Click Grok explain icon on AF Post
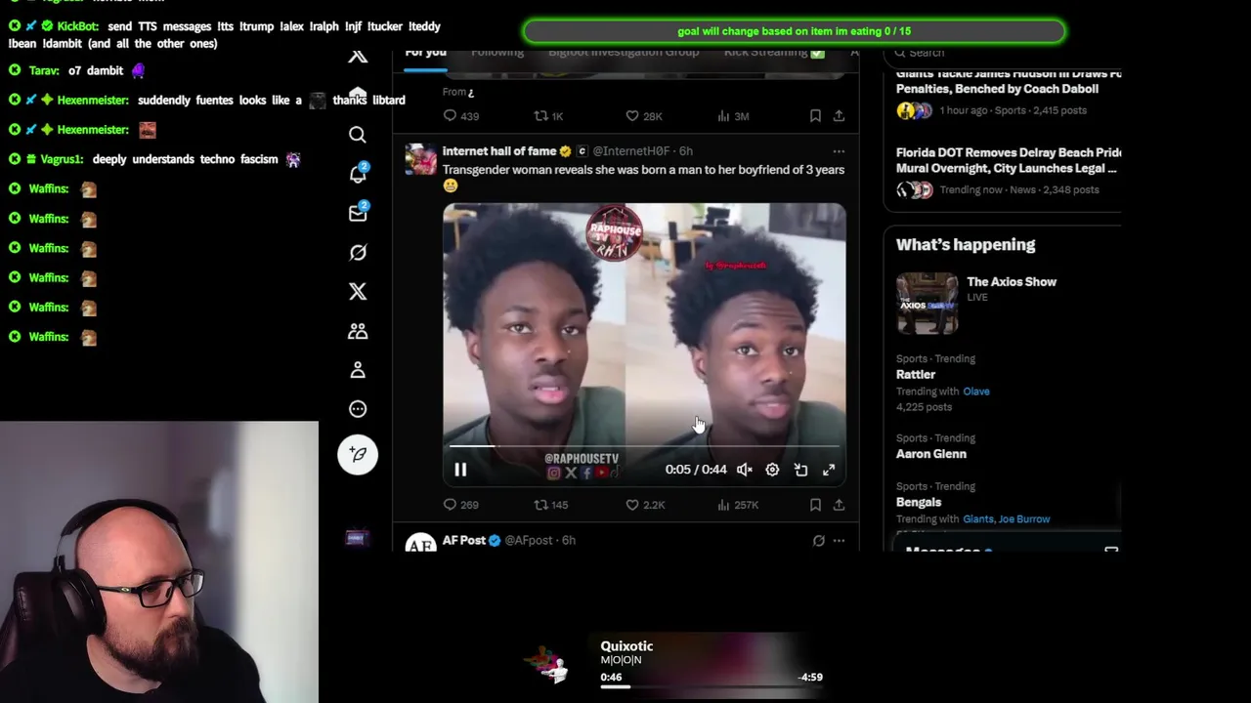Image resolution: width=1251 pixels, height=703 pixels. coord(818,541)
